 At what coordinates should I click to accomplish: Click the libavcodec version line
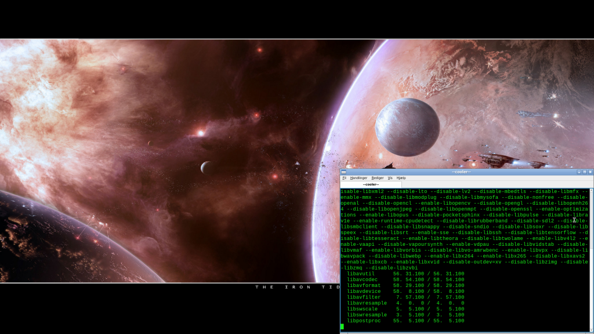(405, 279)
